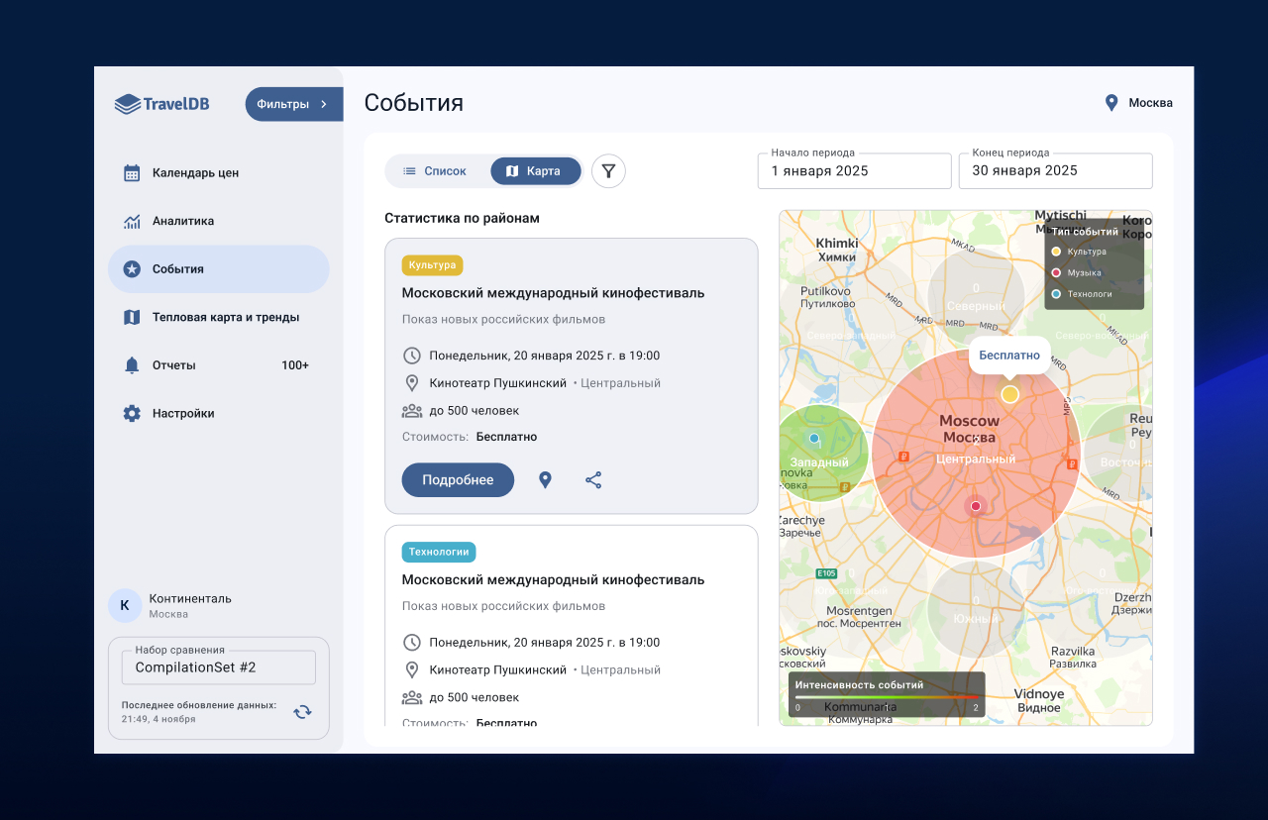This screenshot has height=820, width=1268.
Task: Open Настройки in sidebar
Action: tap(218, 414)
